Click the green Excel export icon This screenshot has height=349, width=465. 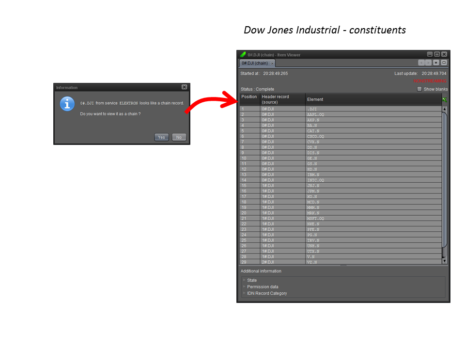[444, 99]
